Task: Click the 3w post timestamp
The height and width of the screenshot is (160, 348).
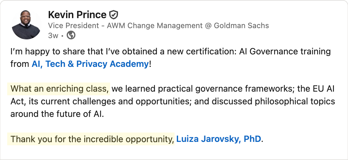Action: 53,36
